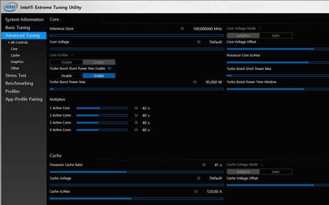Screen dimensions: 329x205
Task: Click the 95.000 W power max value
Action: (214, 82)
